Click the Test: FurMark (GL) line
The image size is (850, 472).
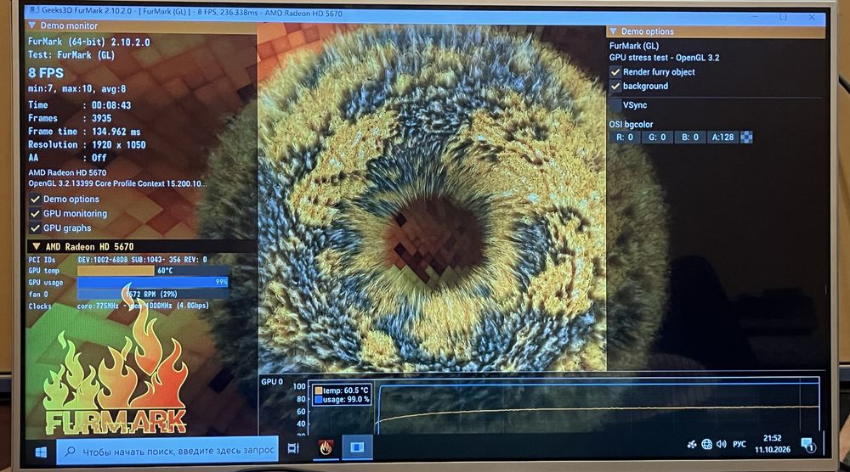71,55
